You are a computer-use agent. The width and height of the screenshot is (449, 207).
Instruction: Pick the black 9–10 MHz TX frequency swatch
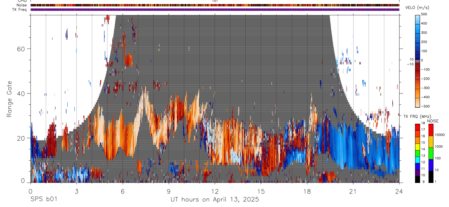[x=417, y=179]
